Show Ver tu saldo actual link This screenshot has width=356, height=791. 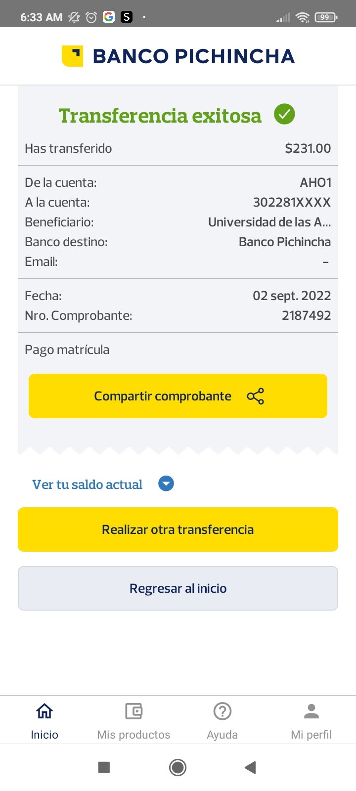tap(88, 484)
